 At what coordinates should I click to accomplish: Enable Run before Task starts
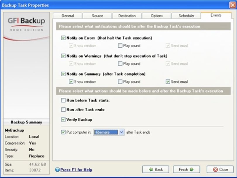[63, 100]
